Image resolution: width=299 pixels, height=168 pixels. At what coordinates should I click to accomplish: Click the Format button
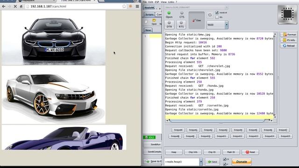point(289,35)
